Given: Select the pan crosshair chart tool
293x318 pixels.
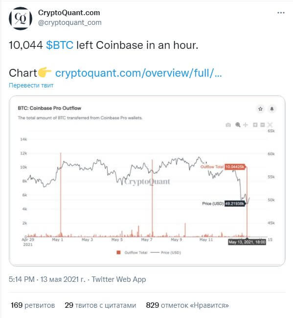Looking at the screenshot, I should (x=246, y=125).
